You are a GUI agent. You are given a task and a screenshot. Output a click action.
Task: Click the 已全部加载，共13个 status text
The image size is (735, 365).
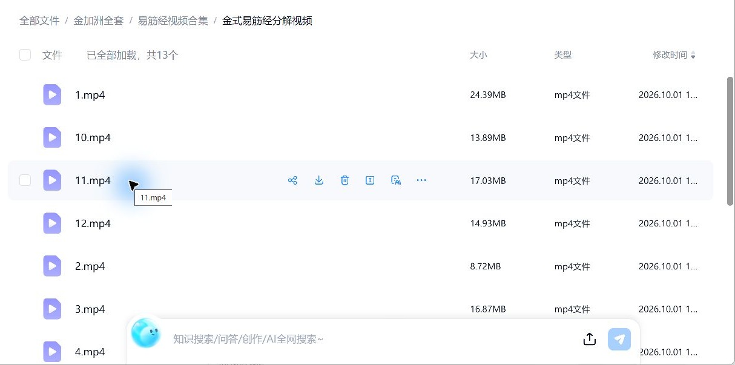tap(133, 55)
